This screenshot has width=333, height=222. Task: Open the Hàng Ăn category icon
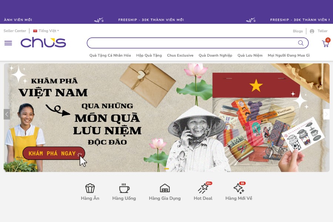(x=90, y=188)
